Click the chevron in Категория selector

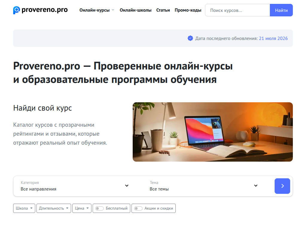[x=127, y=185]
